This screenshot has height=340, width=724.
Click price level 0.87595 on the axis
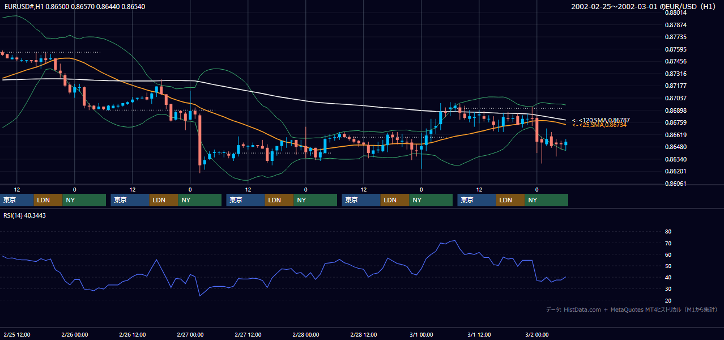coord(675,49)
